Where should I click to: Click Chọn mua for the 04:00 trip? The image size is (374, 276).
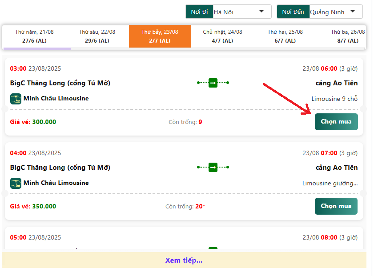[x=336, y=206]
